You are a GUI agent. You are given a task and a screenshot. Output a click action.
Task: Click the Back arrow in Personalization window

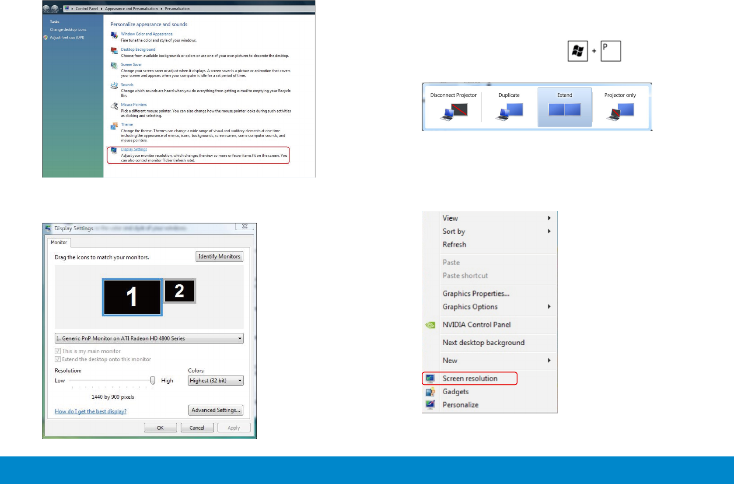(x=46, y=9)
